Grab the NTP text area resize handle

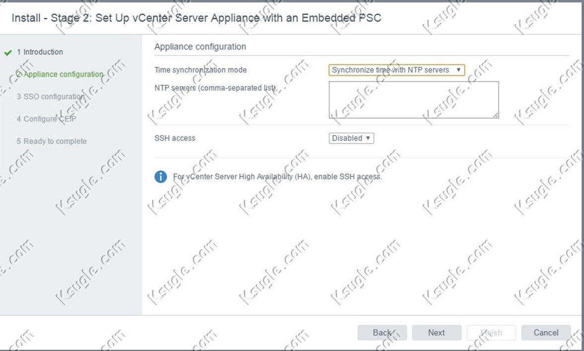click(x=496, y=115)
